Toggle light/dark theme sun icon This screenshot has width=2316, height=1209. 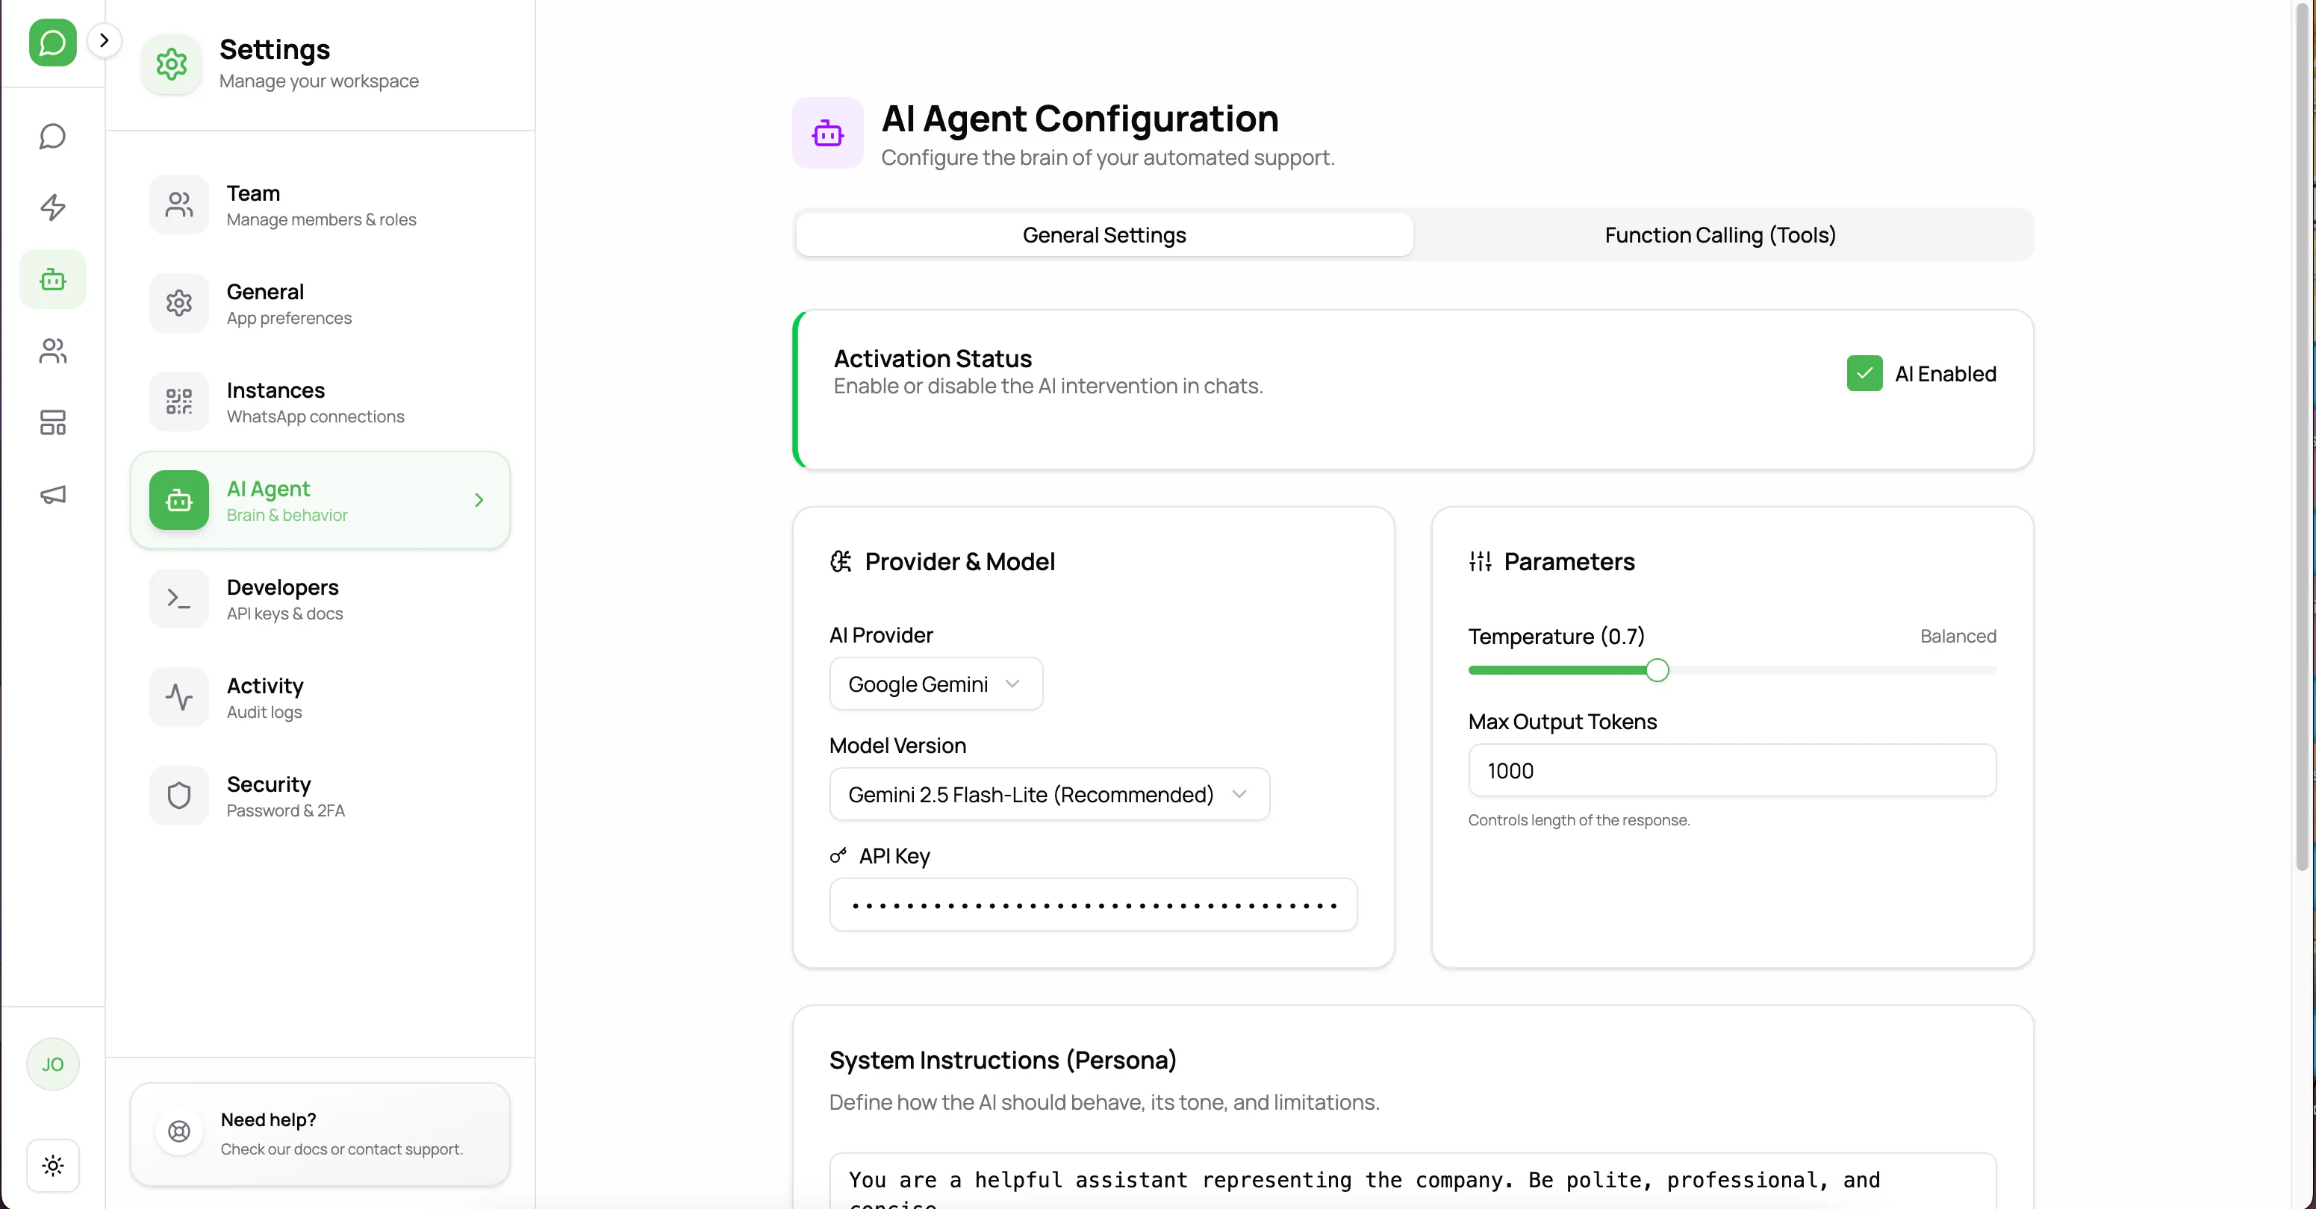52,1166
